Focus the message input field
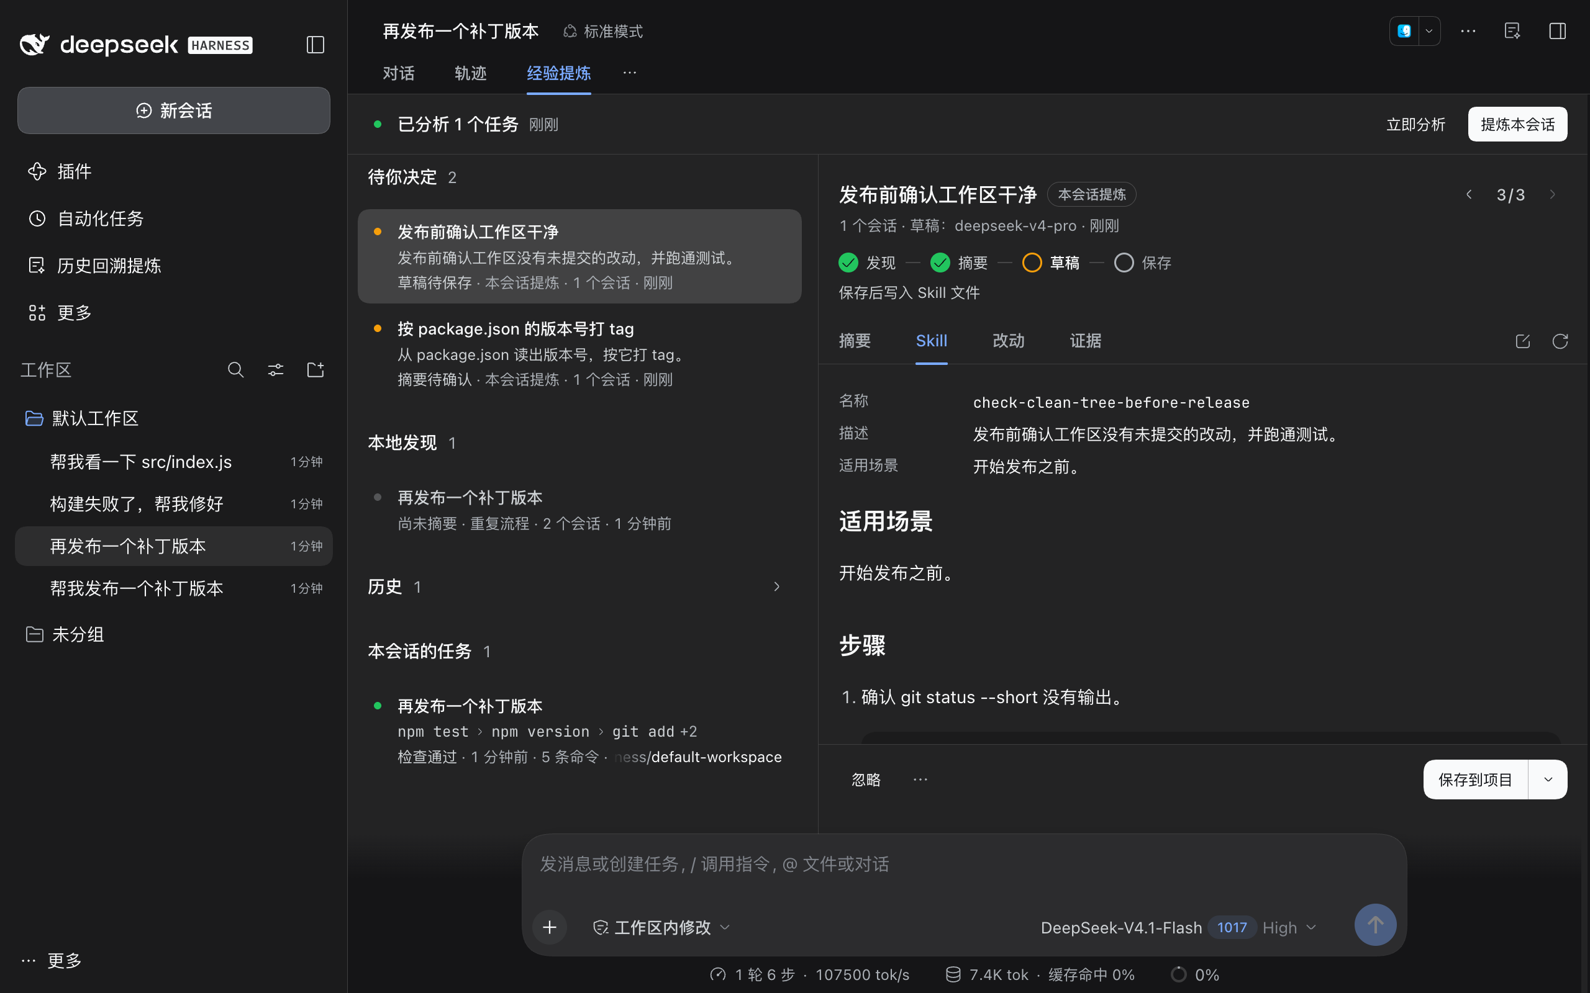This screenshot has width=1590, height=993. pyautogui.click(x=964, y=865)
